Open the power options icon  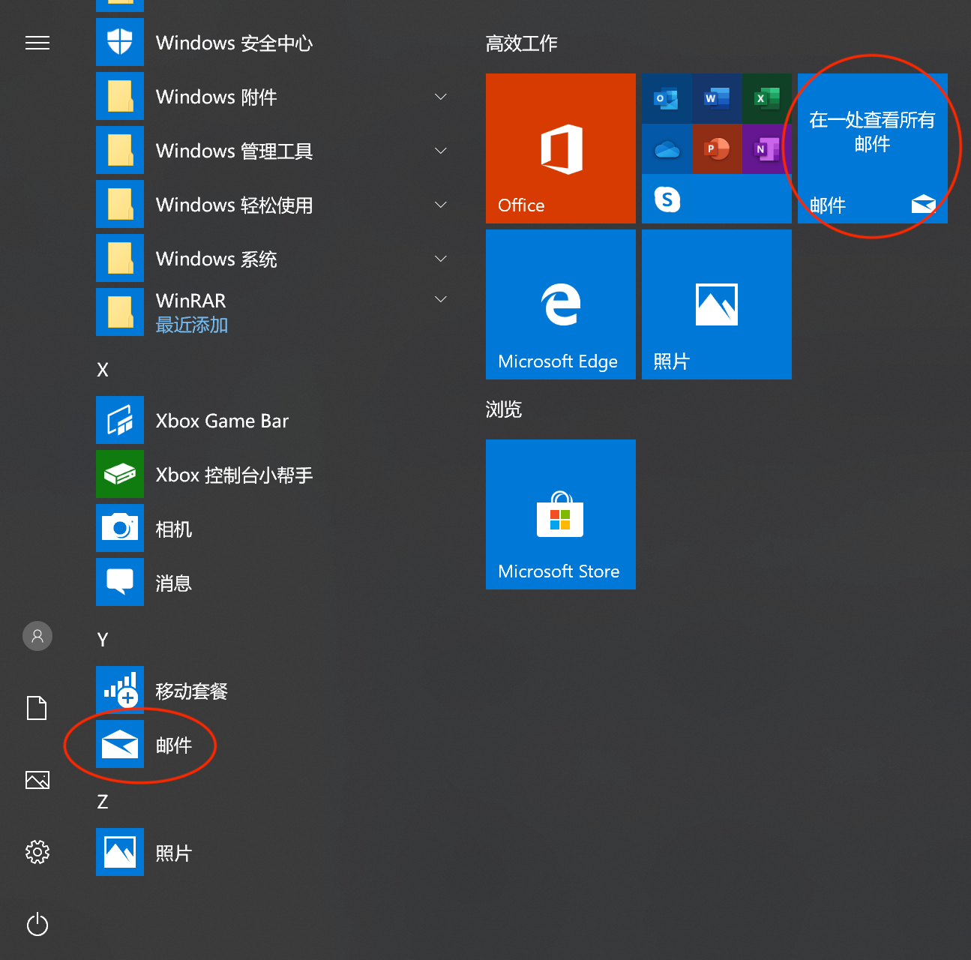pos(37,925)
